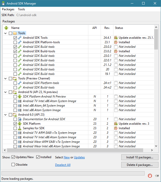Check the Build-tools 22.0.1 checkbox

(x=15, y=61)
